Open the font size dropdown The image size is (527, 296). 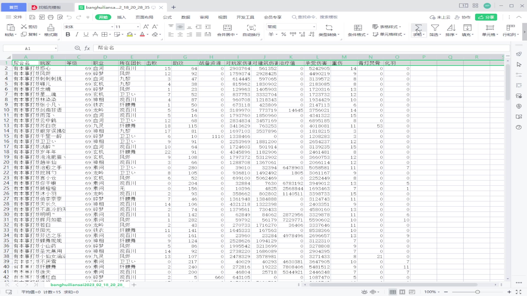click(138, 27)
